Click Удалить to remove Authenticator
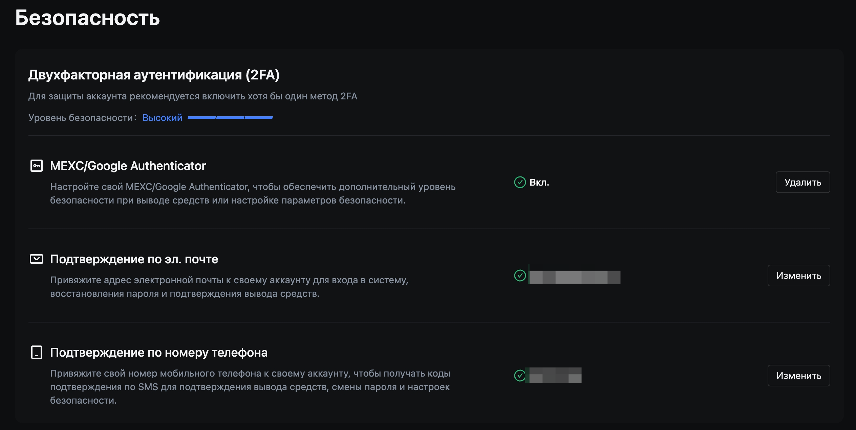The height and width of the screenshot is (430, 856). [x=803, y=182]
